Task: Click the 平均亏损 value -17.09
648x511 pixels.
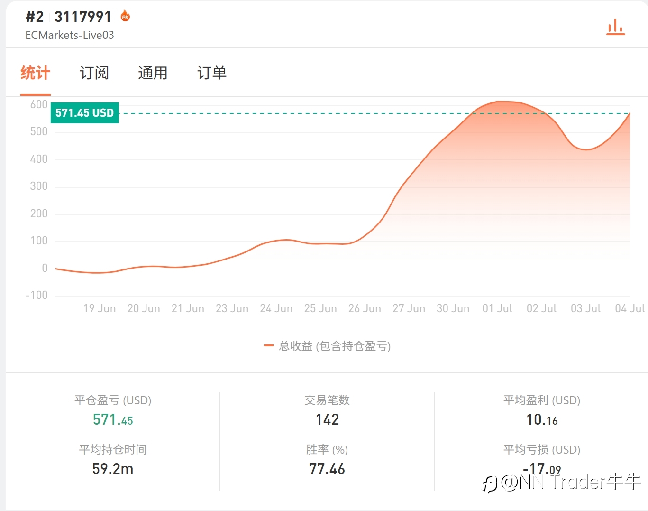Action: coord(542,469)
